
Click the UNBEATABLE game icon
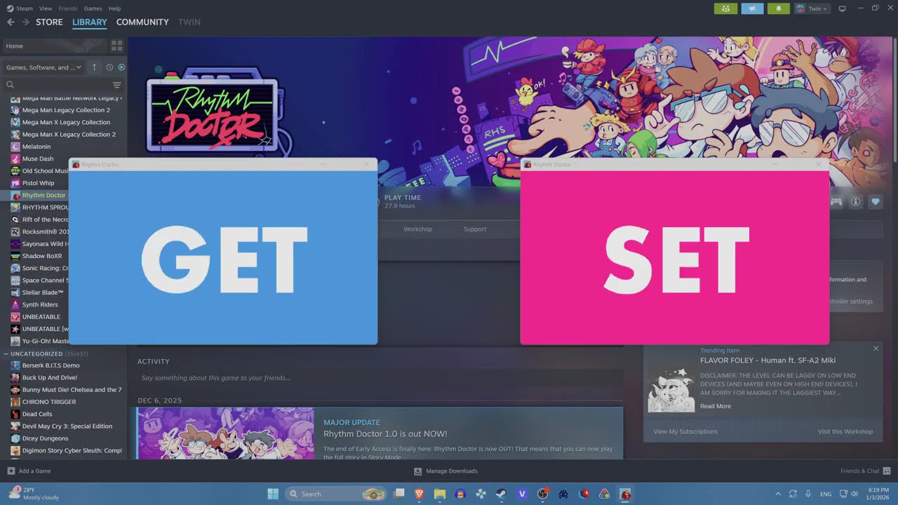click(x=15, y=317)
